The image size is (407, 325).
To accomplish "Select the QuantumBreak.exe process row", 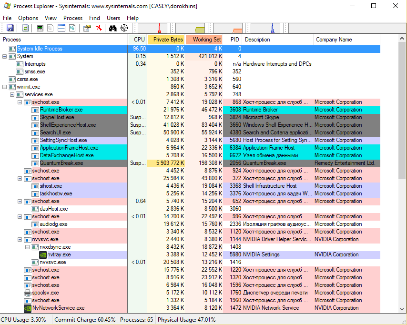I will (61, 163).
